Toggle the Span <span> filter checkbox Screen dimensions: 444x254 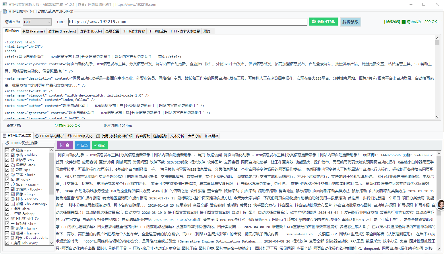pyautogui.click(x=7, y=184)
